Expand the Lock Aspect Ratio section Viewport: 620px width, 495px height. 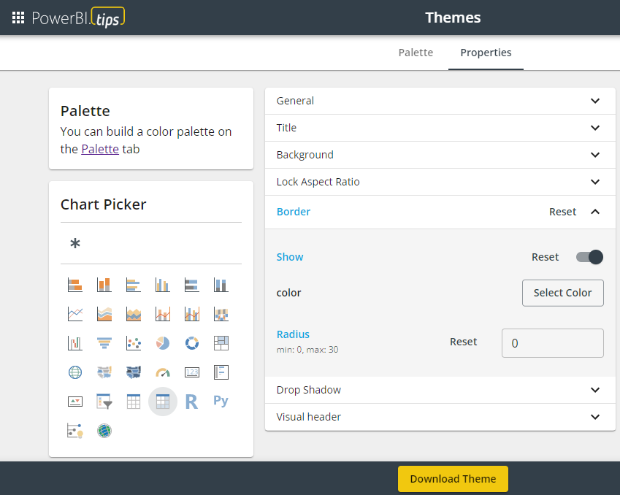pos(440,182)
